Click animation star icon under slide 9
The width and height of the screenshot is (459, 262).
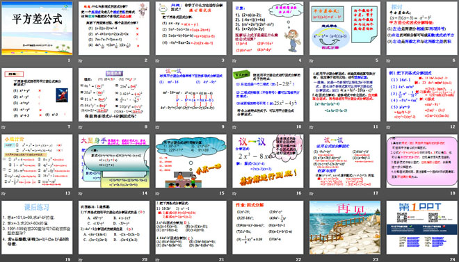[x=157, y=127]
